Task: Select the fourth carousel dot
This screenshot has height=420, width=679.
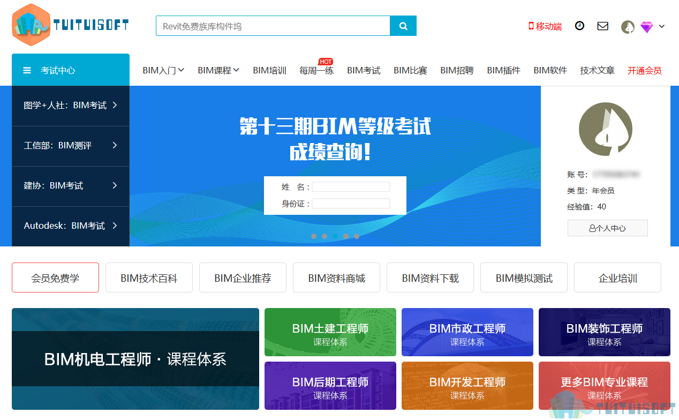Action: tap(346, 236)
